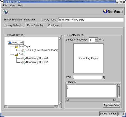The image size is (126, 117).
Task: Select the /NewLibrary/drives/1 drive icon
Action: 23,58
